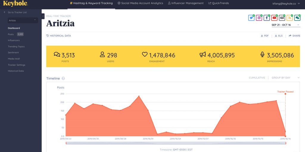Viewport: 305px width, 152px height.
Task: Click the Aritzia tracker title
Action: [60, 23]
